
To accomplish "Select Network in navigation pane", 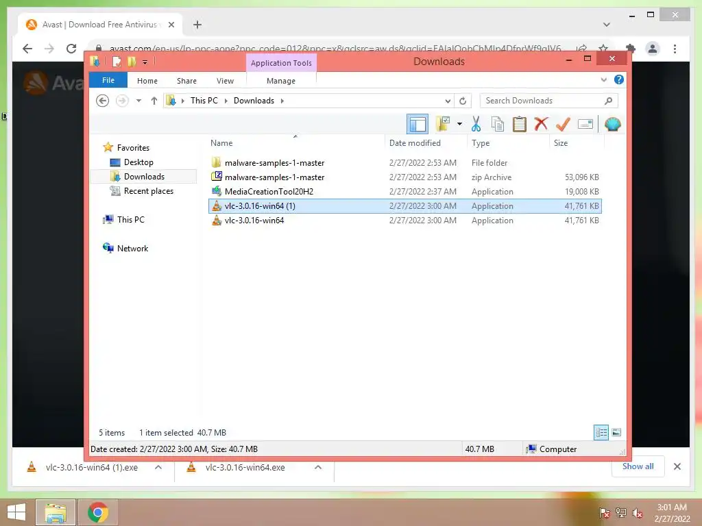I will pyautogui.click(x=132, y=248).
